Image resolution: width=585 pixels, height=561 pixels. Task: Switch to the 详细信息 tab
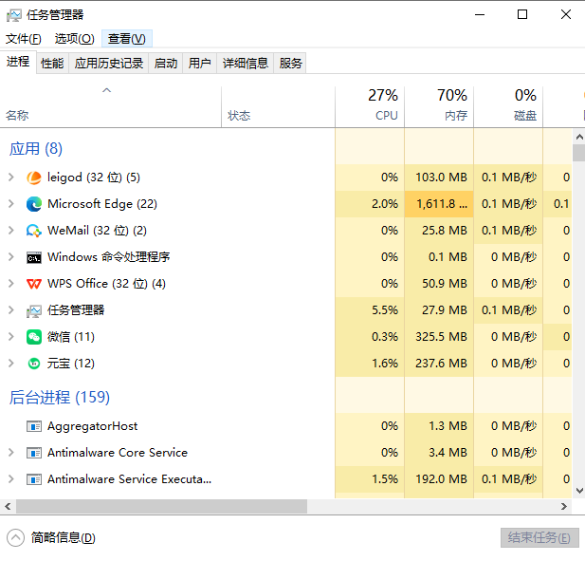pos(246,63)
